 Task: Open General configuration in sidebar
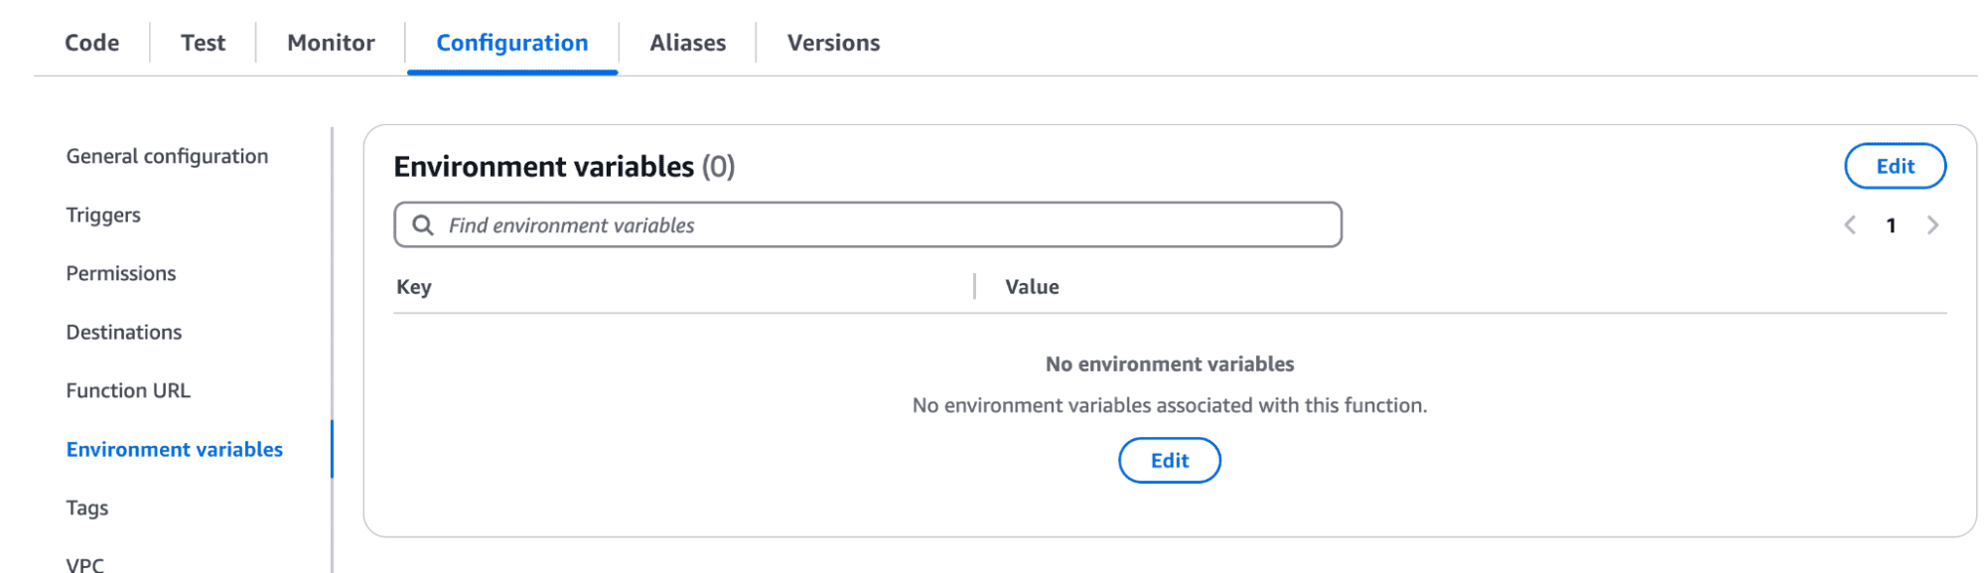(x=167, y=156)
